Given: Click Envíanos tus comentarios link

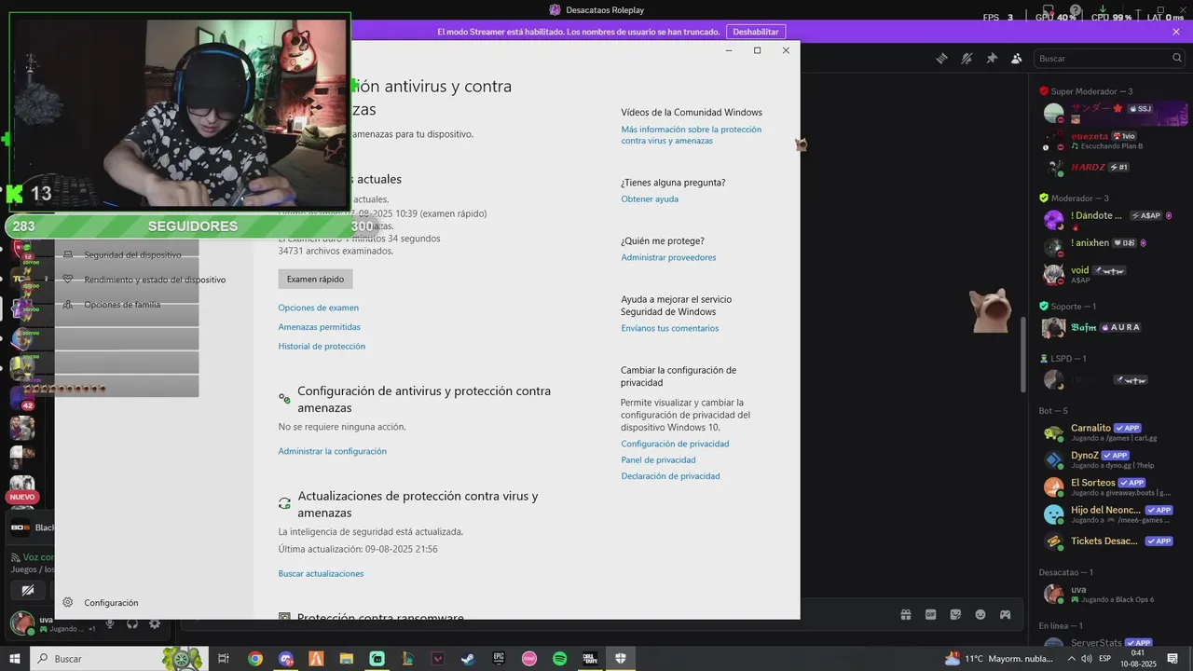Looking at the screenshot, I should pyautogui.click(x=670, y=328).
